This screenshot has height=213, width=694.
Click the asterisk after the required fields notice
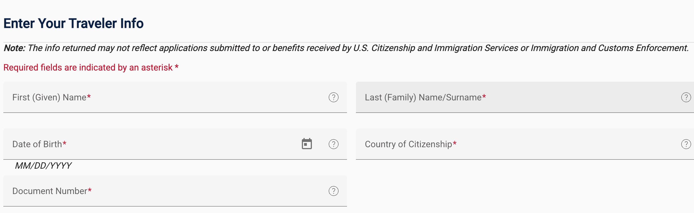(x=177, y=67)
